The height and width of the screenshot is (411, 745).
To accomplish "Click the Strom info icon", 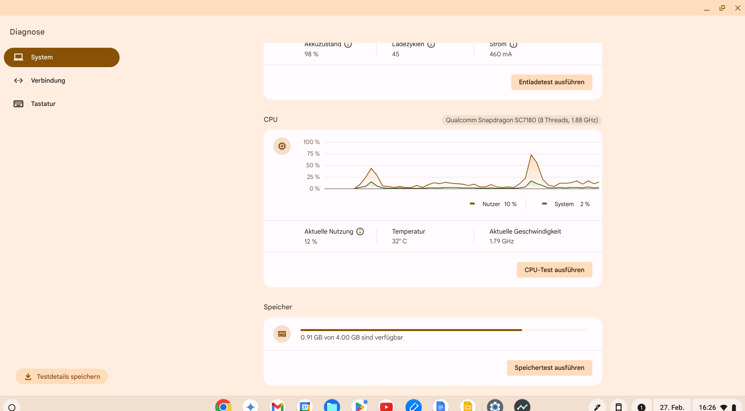I will (x=513, y=45).
